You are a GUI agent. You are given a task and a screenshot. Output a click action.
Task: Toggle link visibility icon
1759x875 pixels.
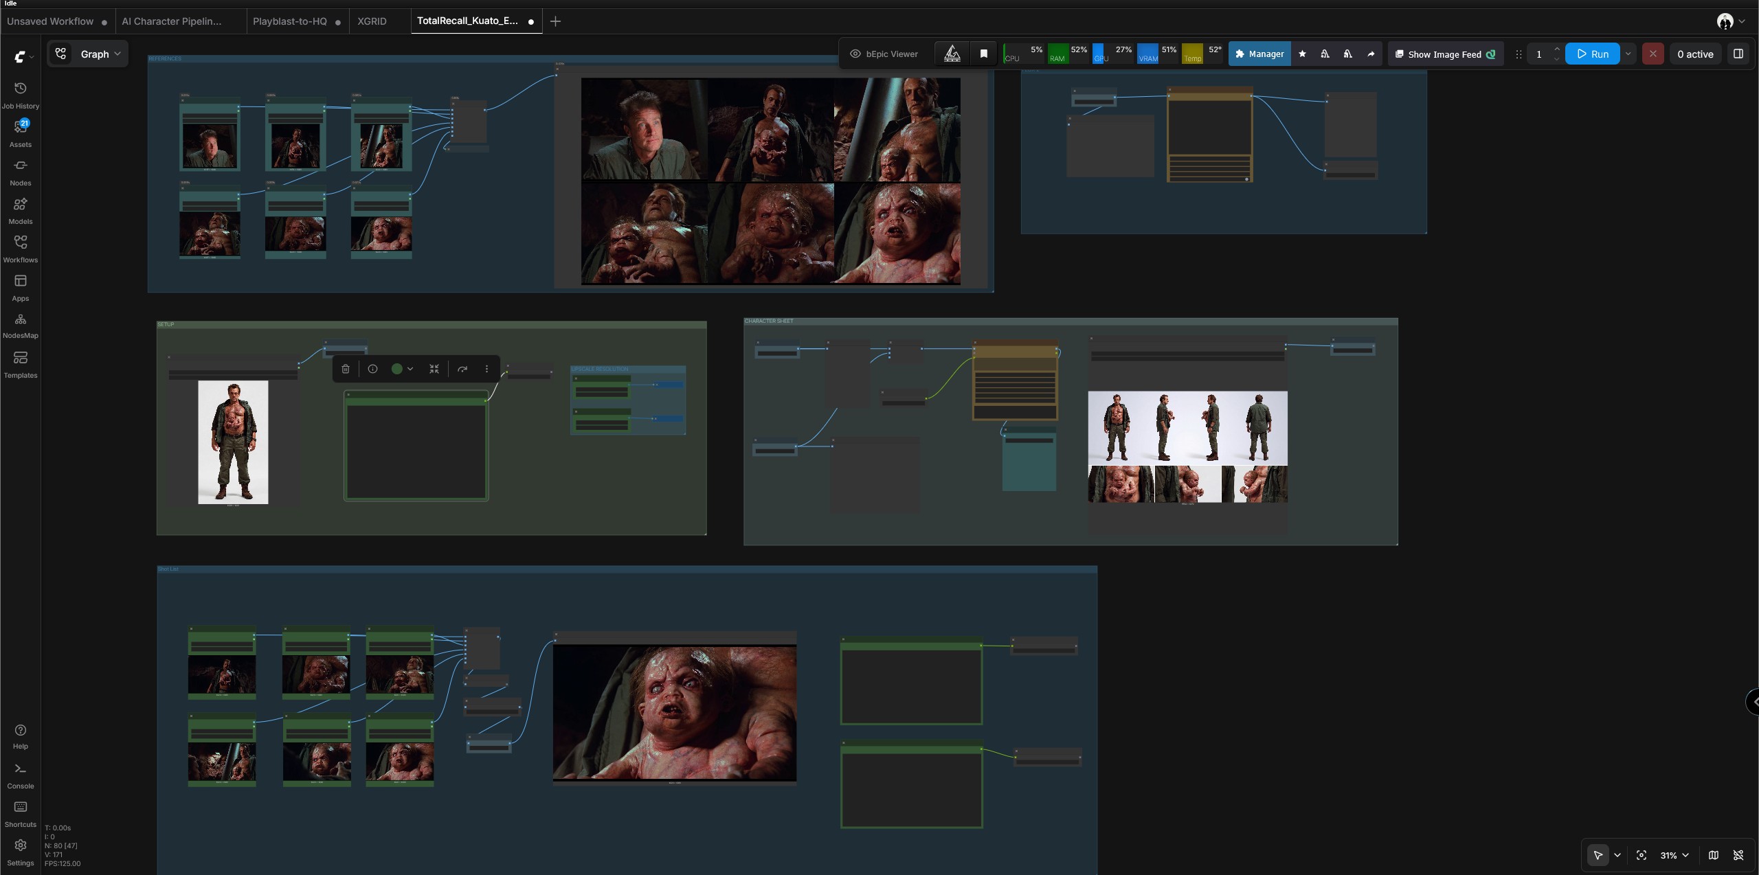1738,855
